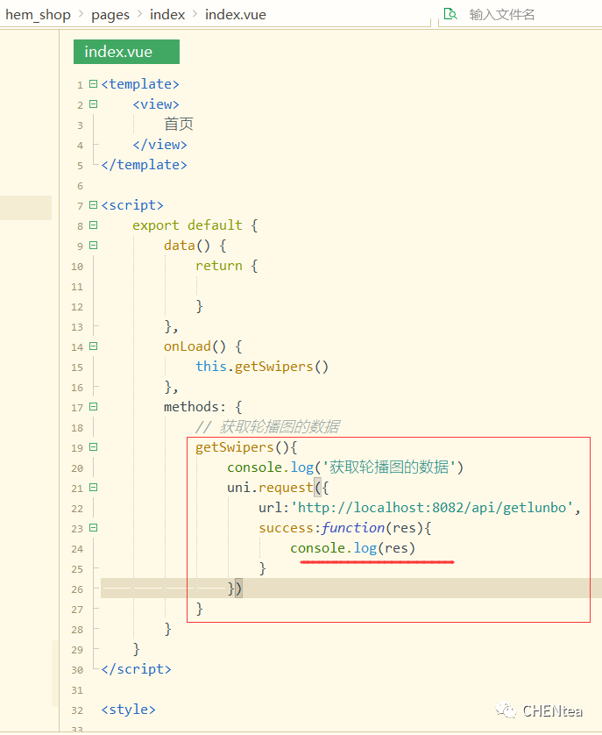Screen dimensions: 602x735
Task: Collapse success function on line 23
Action: [x=93, y=527]
